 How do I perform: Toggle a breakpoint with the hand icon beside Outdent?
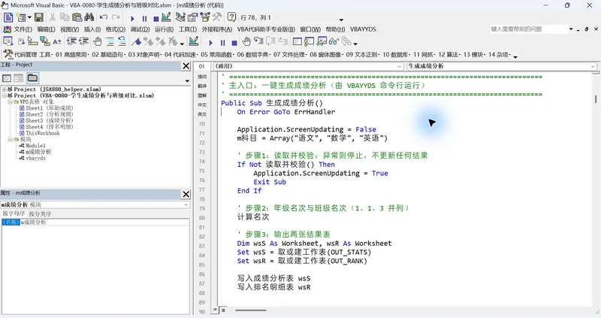98,41
